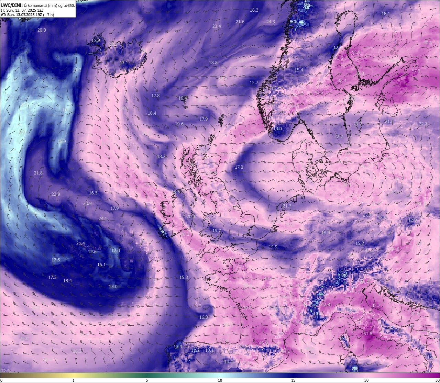Image resolution: width=440 pixels, height=383 pixels.
Task: Click the 17.8 value label
Action: click(x=155, y=96)
